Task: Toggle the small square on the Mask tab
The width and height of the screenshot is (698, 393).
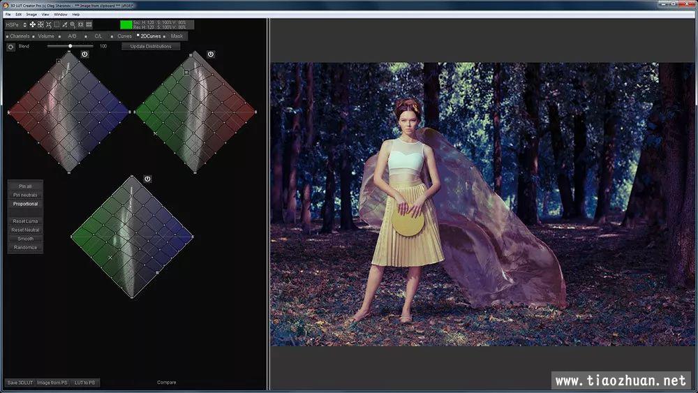Action: click(164, 36)
